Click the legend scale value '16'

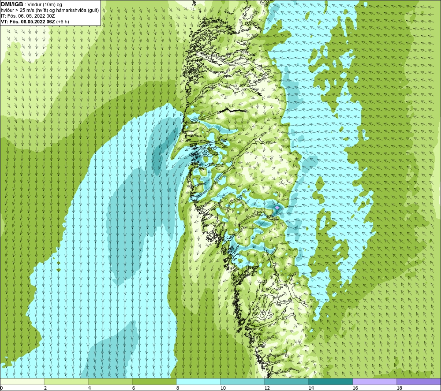point(355,388)
